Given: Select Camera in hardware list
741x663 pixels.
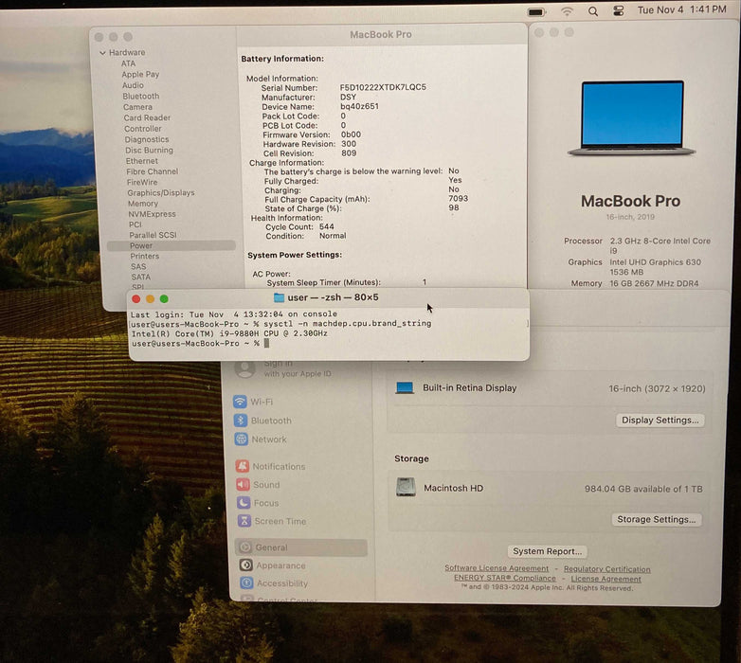Looking at the screenshot, I should (x=137, y=107).
